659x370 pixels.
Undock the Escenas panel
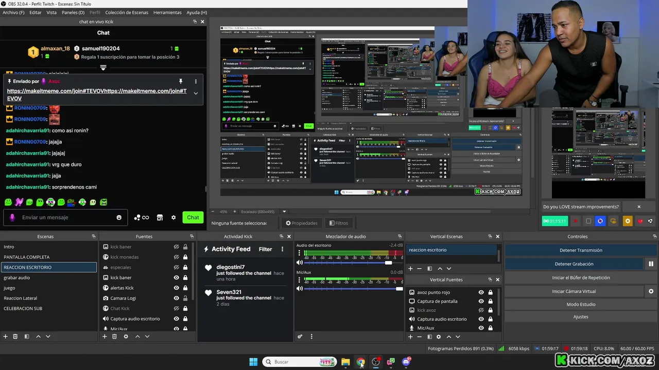click(94, 236)
